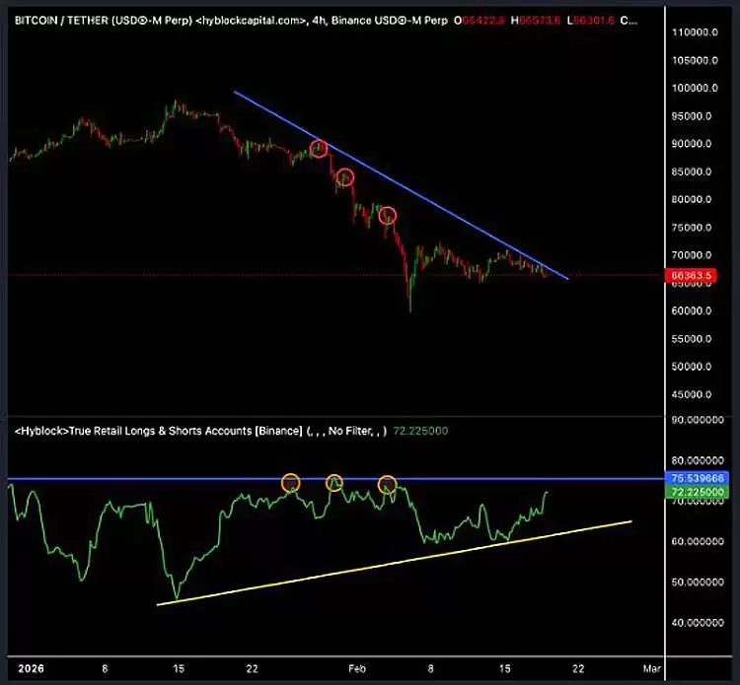Viewport: 740px width, 685px height.
Task: Select the middle orange circle on the indicator
Action: [x=334, y=483]
